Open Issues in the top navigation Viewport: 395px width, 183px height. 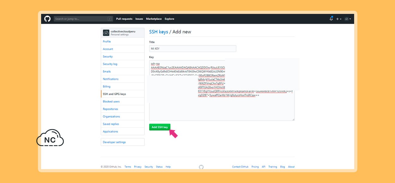tap(139, 19)
